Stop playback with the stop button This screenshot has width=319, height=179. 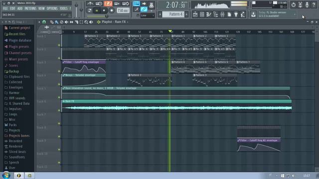click(104, 10)
